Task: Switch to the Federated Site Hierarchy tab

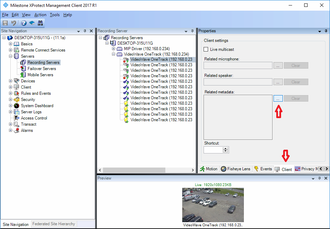Action: click(54, 224)
